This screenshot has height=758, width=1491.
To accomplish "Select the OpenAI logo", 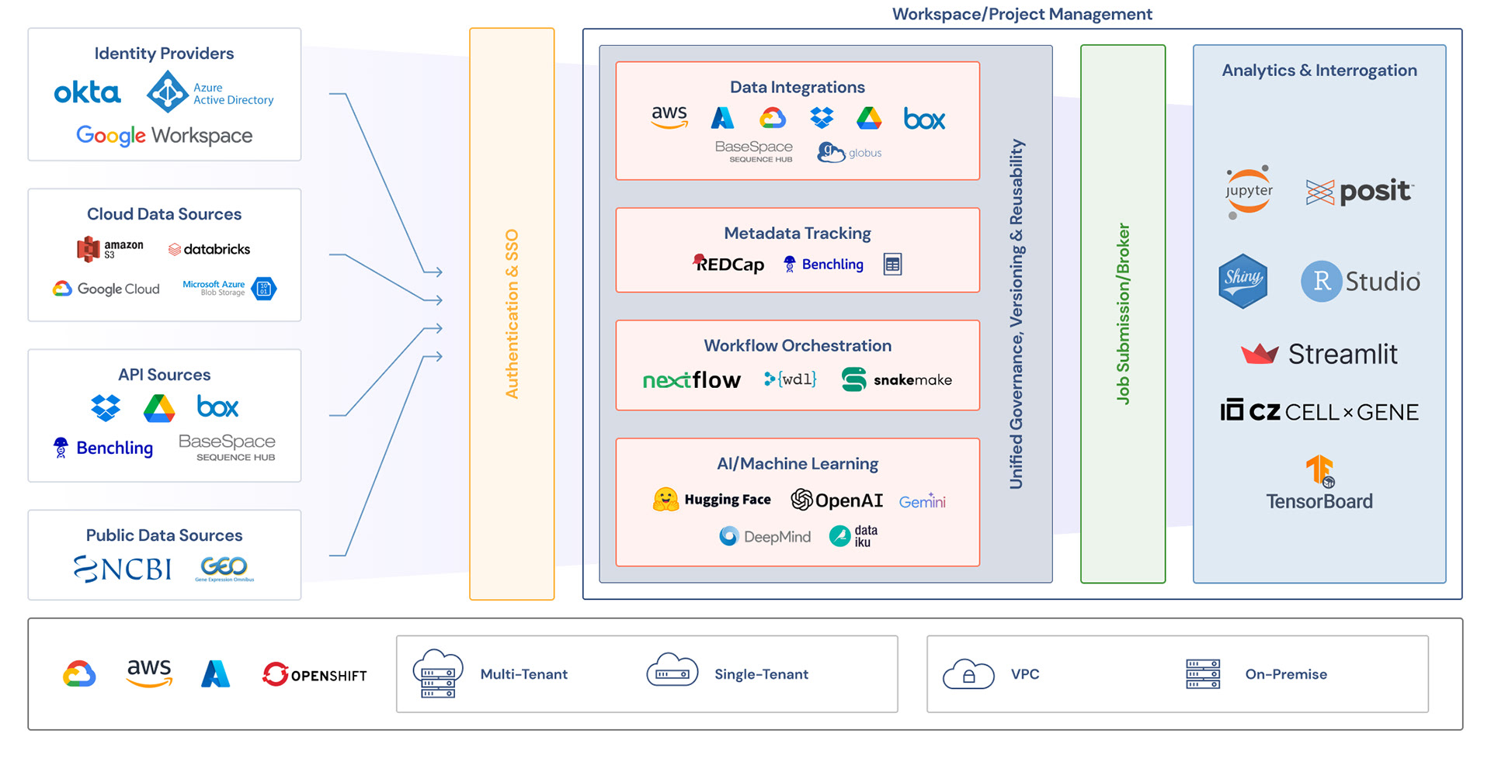I will click(x=836, y=500).
